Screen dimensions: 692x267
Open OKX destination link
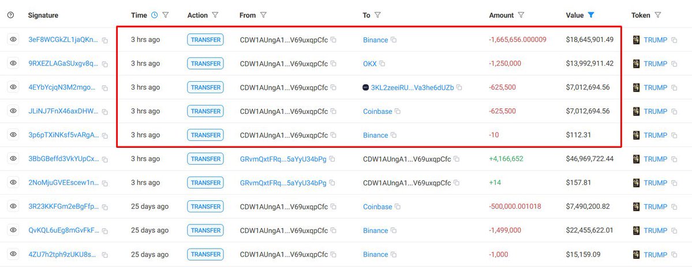coord(370,63)
